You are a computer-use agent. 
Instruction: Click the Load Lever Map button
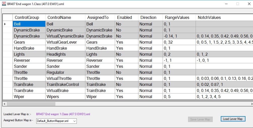click(x=233, y=119)
